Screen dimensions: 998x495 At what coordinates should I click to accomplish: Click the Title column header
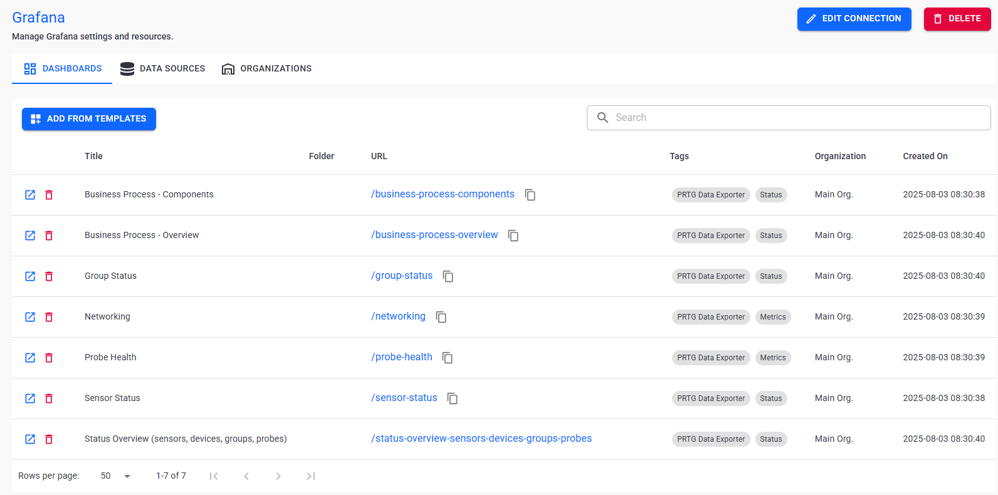93,156
